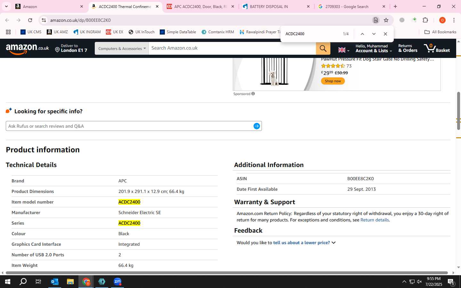Screen dimensions: 461x288
Task: Open UK AMZ bookmark
Action: [57, 32]
